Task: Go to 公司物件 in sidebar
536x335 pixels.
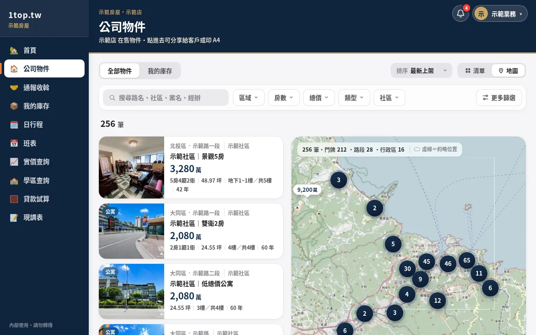Action: [44, 69]
